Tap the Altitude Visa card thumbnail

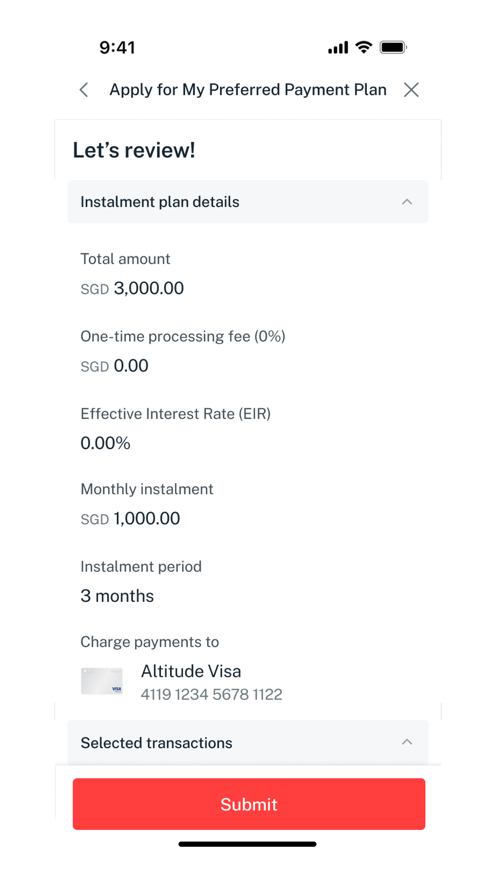pos(102,681)
